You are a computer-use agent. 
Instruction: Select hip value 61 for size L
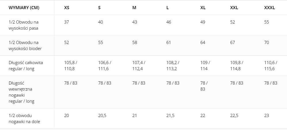click(169, 43)
